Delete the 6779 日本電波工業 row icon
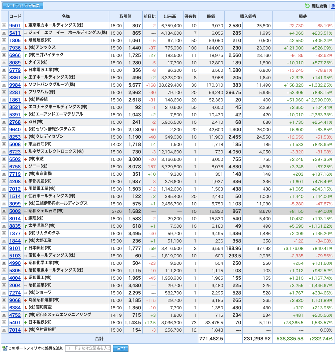Screen dimensions: 335x352 (x=4, y=70)
